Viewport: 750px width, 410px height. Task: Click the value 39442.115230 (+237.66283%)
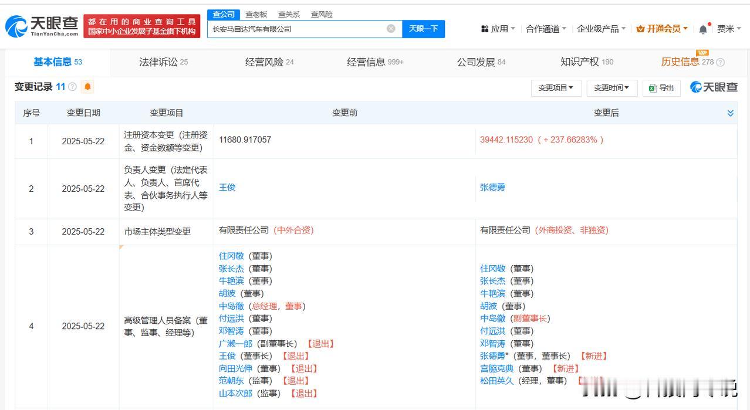coord(542,140)
